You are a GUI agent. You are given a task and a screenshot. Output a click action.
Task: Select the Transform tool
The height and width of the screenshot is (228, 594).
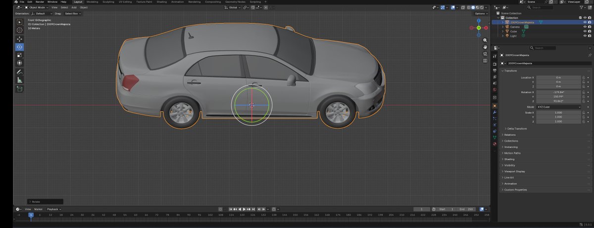pos(19,63)
